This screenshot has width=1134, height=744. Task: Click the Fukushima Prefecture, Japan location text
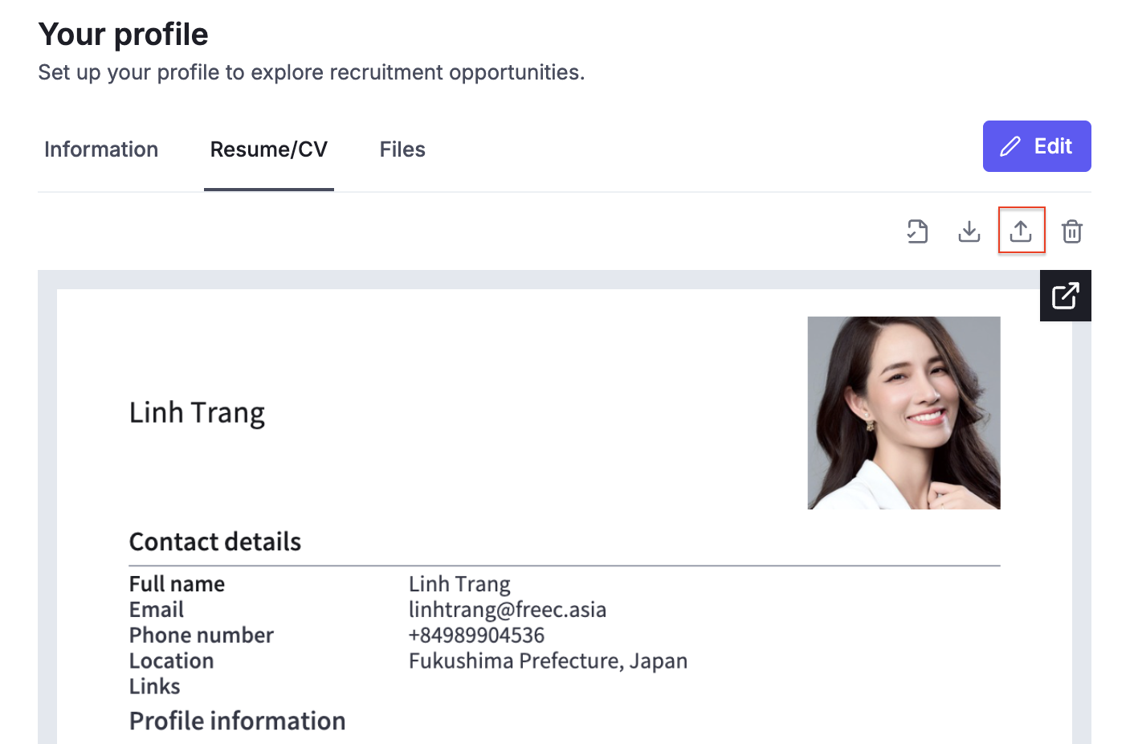click(548, 661)
